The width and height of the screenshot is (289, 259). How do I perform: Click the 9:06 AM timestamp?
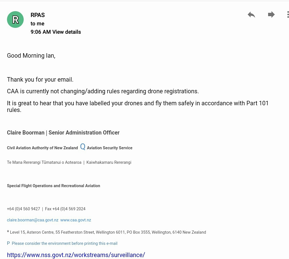click(41, 32)
